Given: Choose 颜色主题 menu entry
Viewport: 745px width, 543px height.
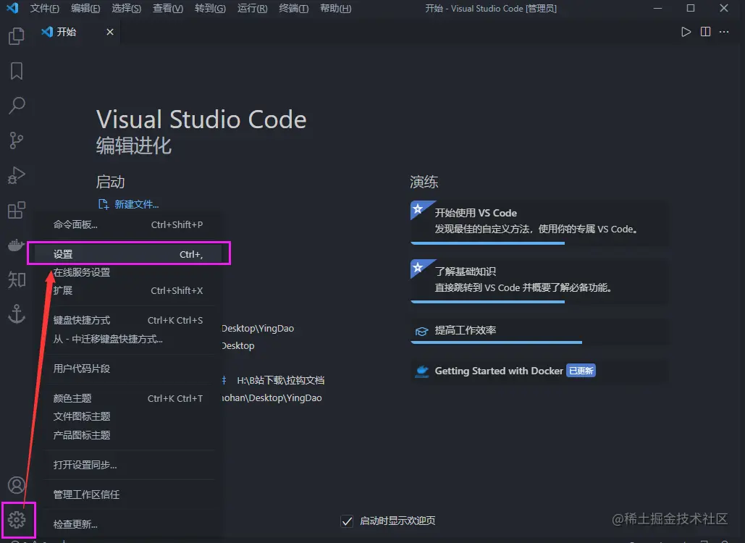Looking at the screenshot, I should (128, 398).
